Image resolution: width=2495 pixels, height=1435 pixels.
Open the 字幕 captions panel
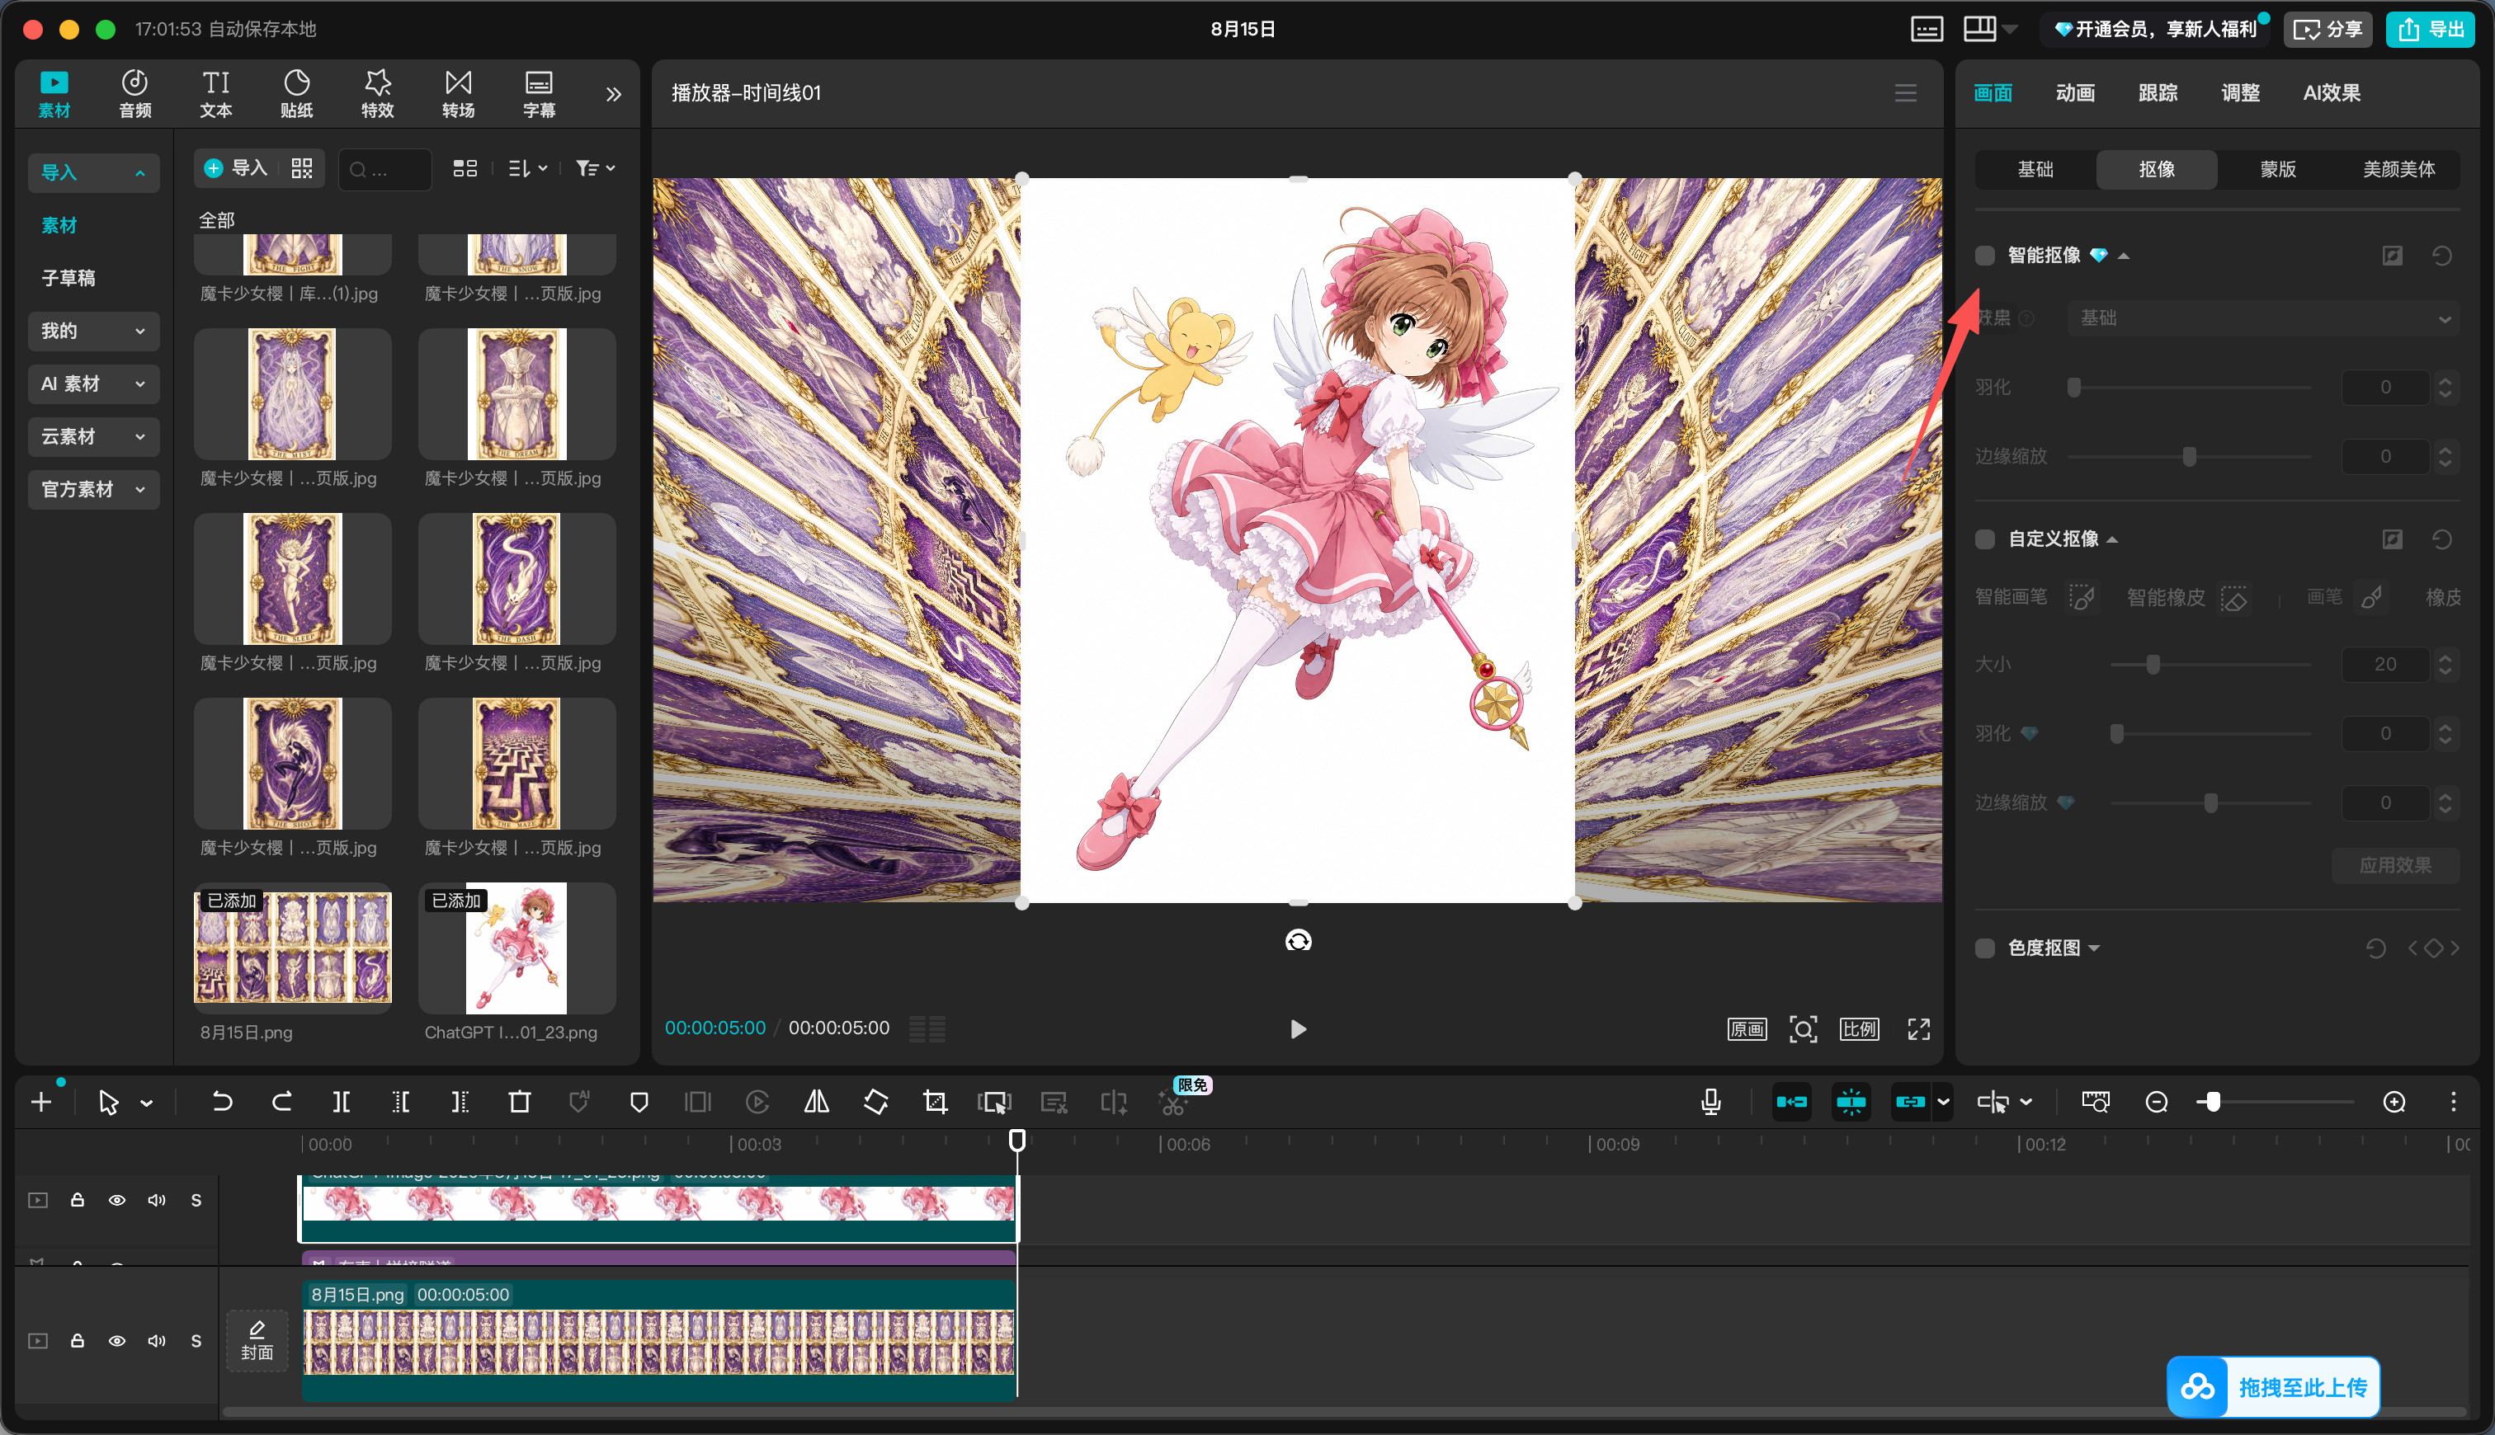point(540,94)
